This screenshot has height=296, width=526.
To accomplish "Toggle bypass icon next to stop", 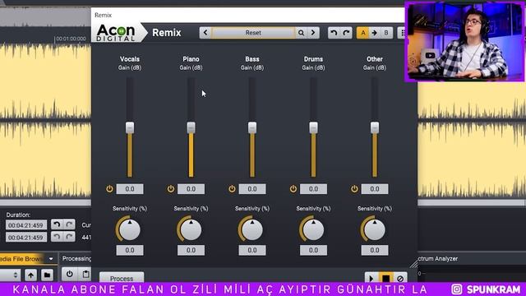I will click(400, 278).
